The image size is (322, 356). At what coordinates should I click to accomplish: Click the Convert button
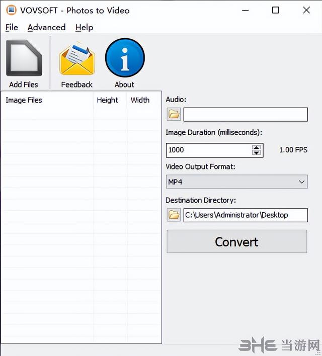pyautogui.click(x=237, y=241)
